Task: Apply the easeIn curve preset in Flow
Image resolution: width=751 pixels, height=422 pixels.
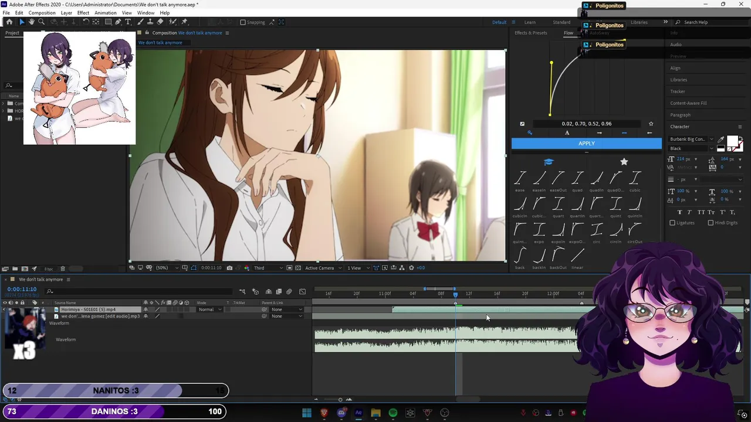Action: coord(539,181)
